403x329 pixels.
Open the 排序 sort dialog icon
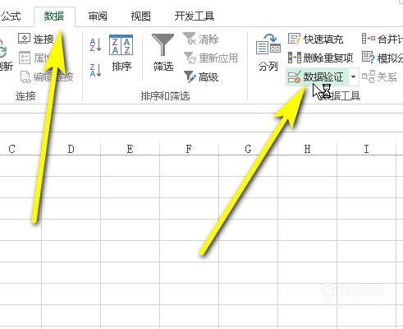tap(121, 44)
